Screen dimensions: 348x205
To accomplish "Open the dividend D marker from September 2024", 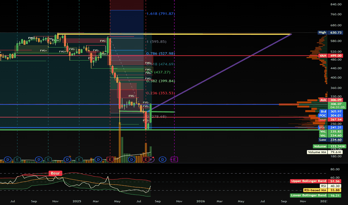I will (x=39, y=160).
